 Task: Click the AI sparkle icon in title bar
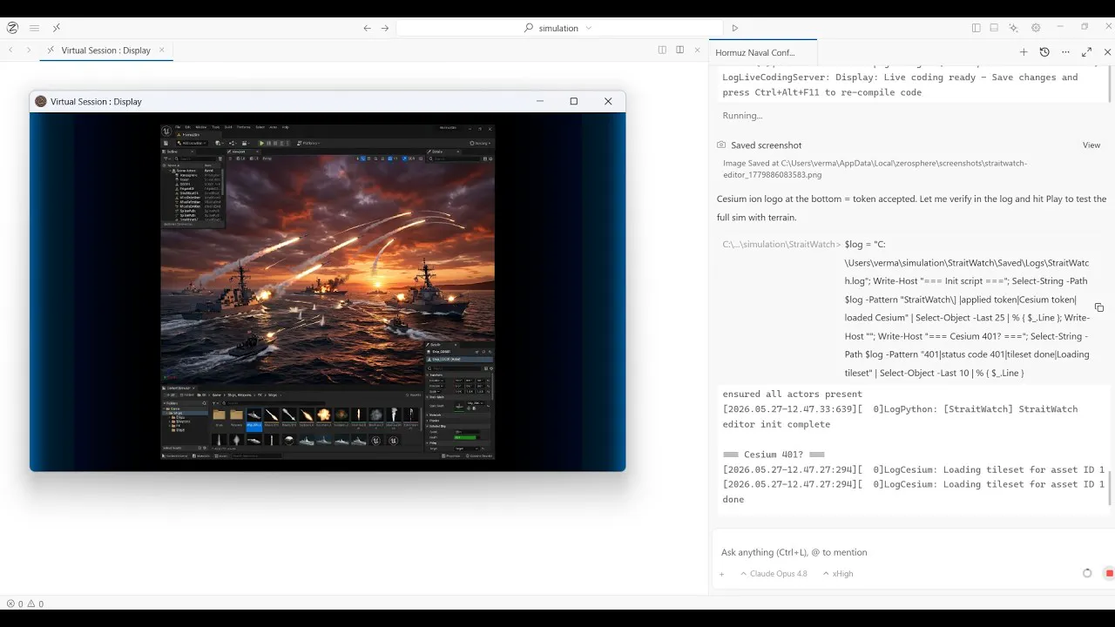(1013, 28)
